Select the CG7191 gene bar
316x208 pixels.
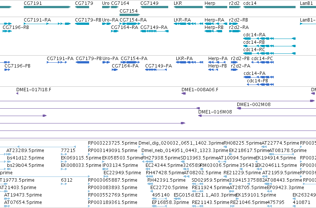47,7
